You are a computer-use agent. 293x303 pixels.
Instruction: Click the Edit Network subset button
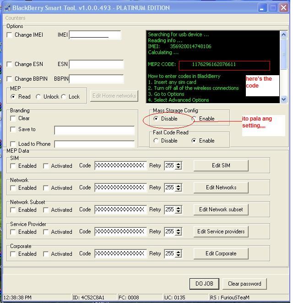221,209
